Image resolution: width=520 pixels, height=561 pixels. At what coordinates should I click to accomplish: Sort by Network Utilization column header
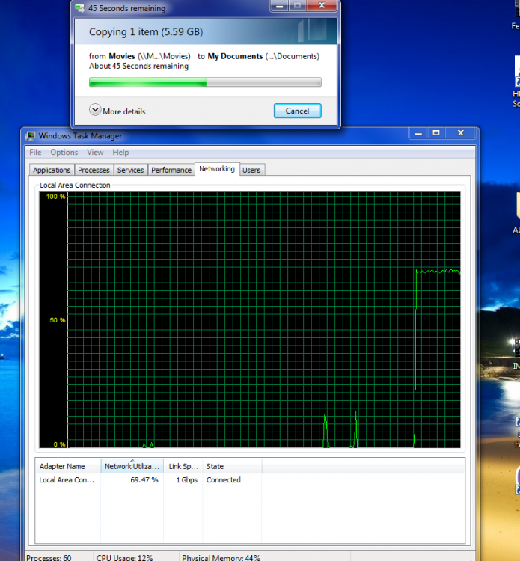132,466
